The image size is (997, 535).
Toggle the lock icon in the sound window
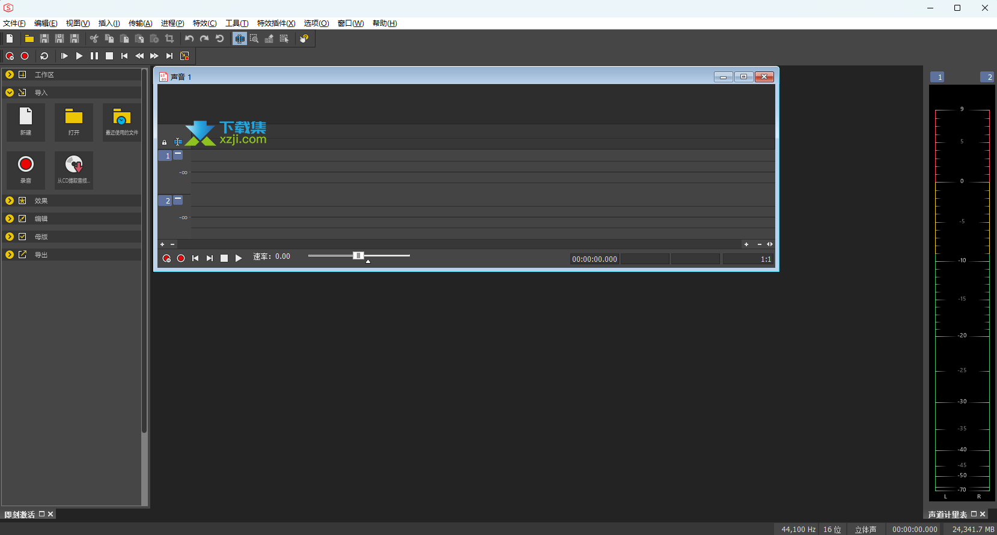[x=164, y=142]
